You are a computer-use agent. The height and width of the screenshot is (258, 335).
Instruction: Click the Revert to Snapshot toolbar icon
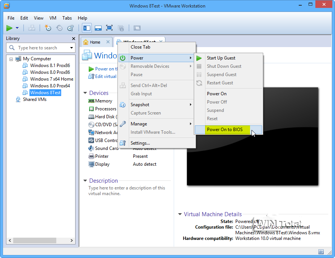[59, 28]
